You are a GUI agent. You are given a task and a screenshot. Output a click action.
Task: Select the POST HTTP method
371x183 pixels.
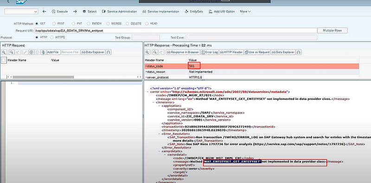click(54, 24)
